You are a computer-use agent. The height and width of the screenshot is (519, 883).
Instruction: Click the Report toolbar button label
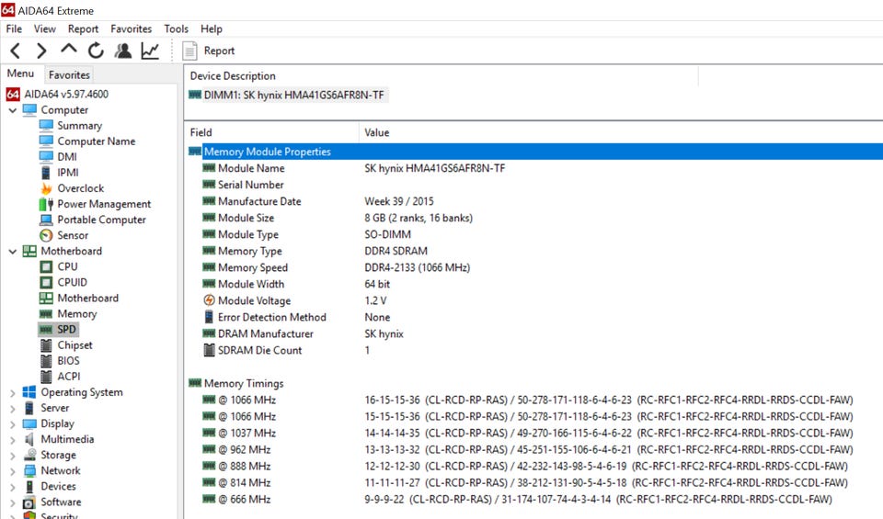coord(219,51)
